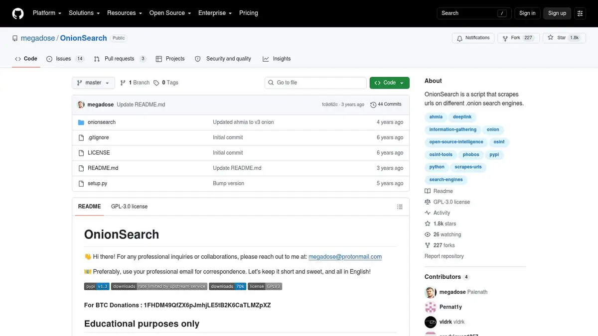Expand the Open Source menu

[170, 13]
